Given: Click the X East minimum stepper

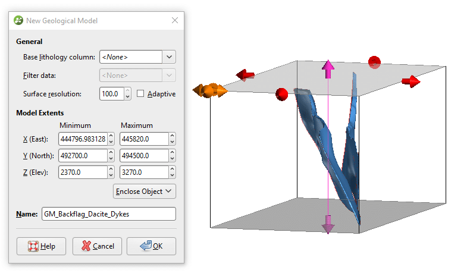Looking at the screenshot, I should [111, 139].
